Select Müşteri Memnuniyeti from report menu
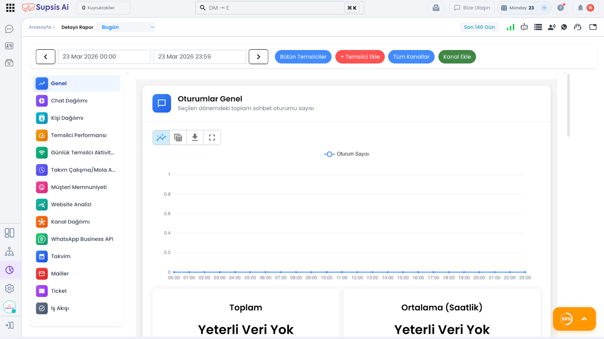 (79, 187)
